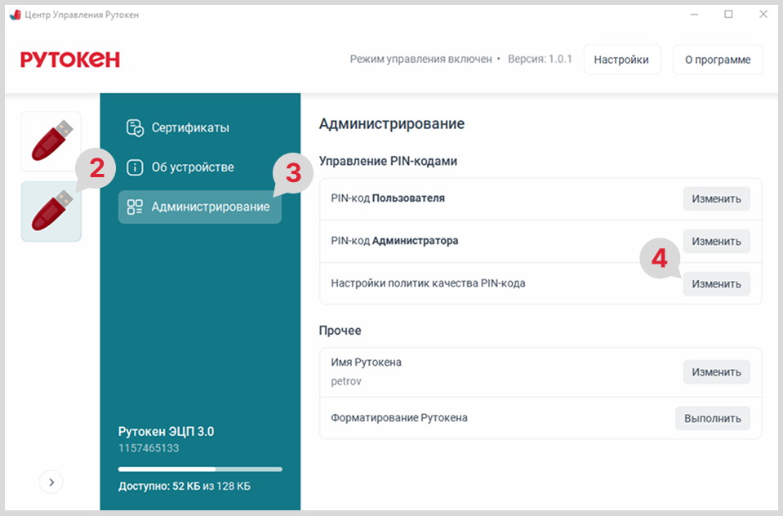Switch to the Администрирование tab
783x516 pixels.
tap(210, 207)
